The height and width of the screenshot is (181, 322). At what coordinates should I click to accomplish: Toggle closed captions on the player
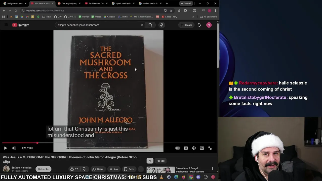click(x=186, y=148)
